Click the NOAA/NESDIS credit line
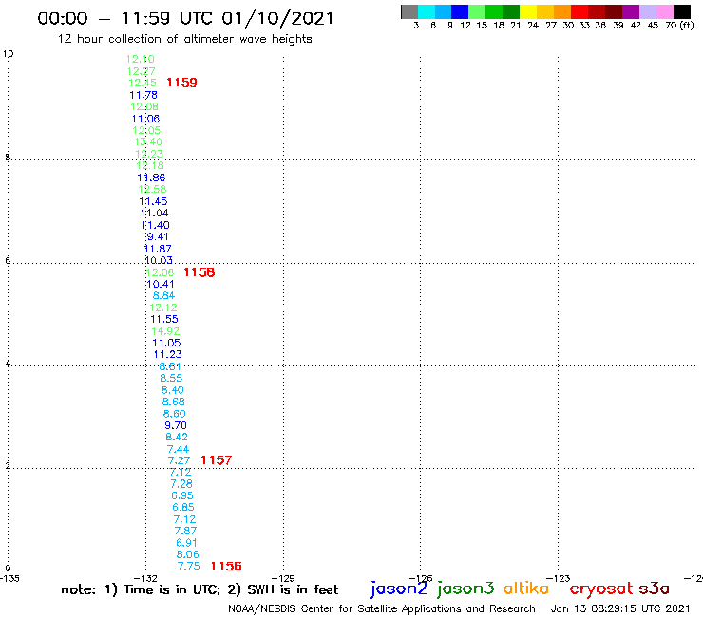 coord(382,609)
